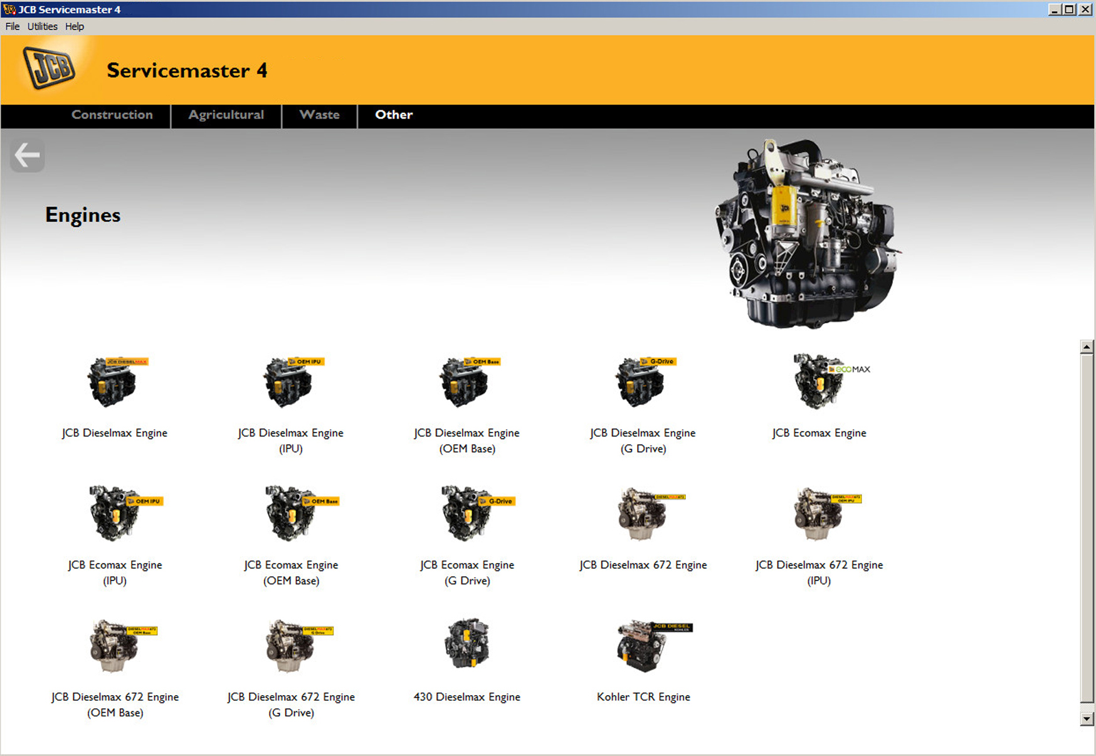This screenshot has width=1096, height=756.
Task: Open the Help menu
Action: (x=74, y=26)
